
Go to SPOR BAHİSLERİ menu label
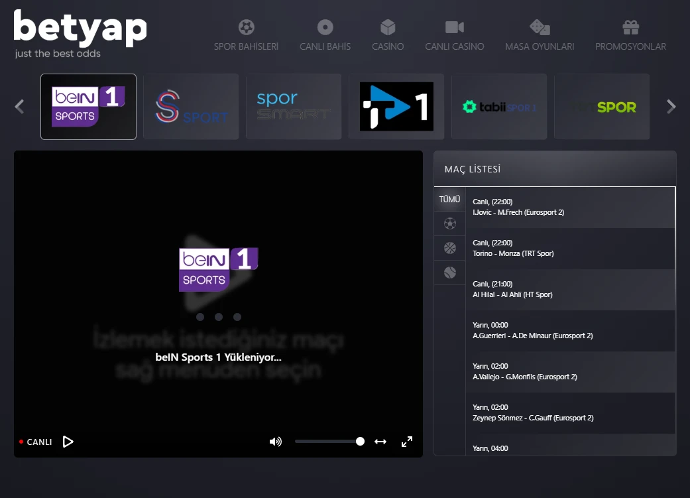[246, 46]
